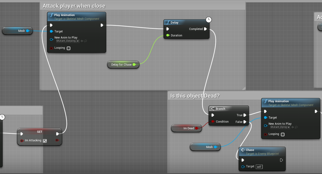
Task: Click the green Duration pin on Delay node
Action: pyautogui.click(x=168, y=35)
